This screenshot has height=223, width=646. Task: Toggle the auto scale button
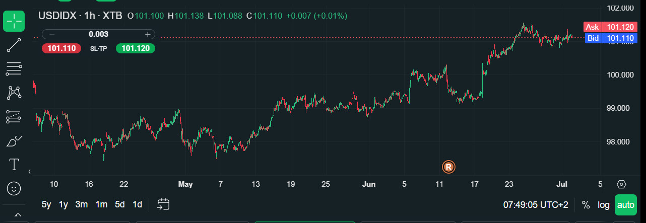click(x=626, y=205)
